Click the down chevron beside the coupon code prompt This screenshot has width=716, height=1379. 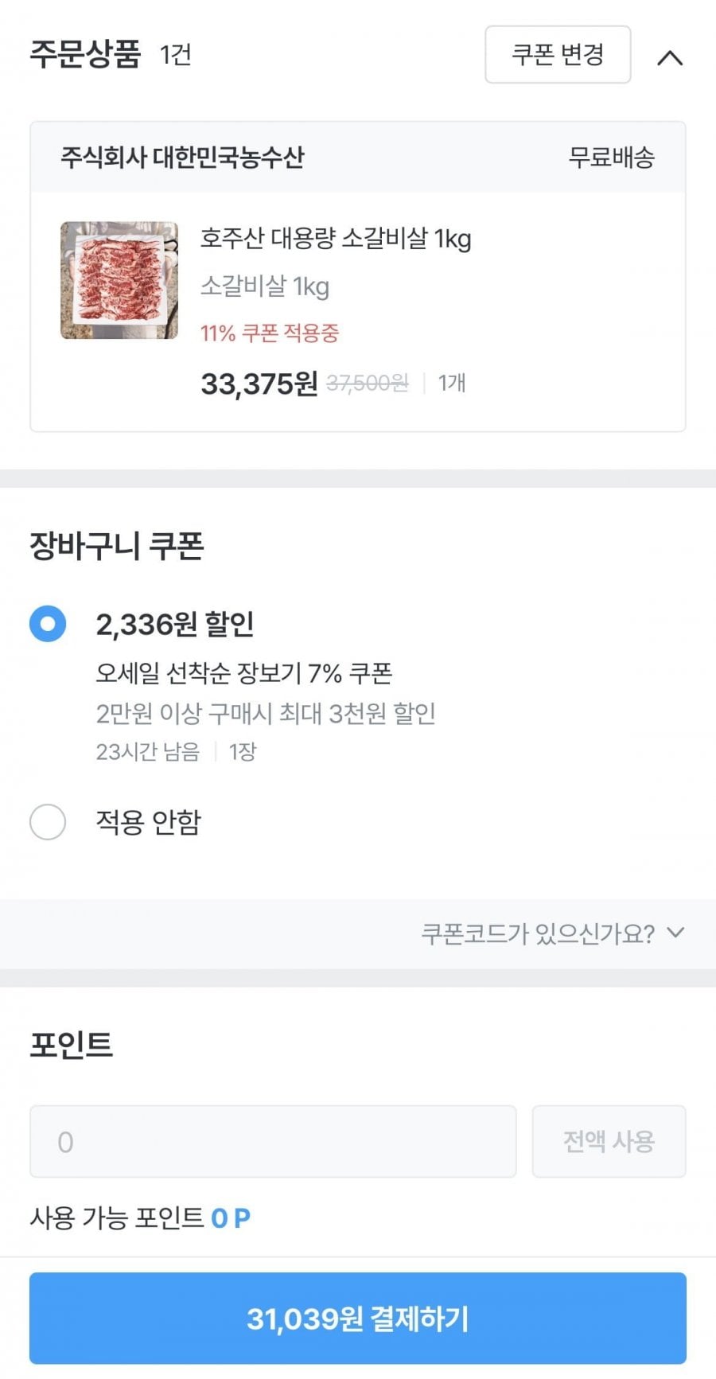[675, 933]
